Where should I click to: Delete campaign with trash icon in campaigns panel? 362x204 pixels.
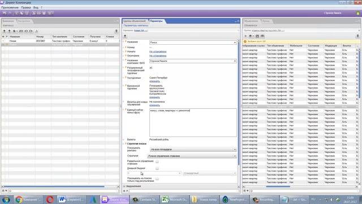(117, 31)
